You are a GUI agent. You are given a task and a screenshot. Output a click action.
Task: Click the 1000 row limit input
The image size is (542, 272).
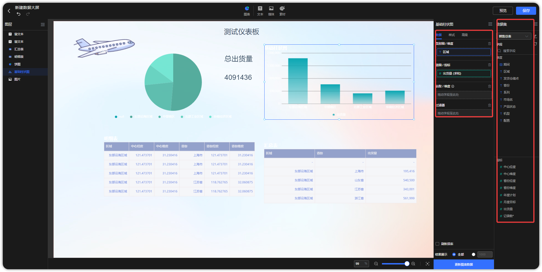pyautogui.click(x=485, y=254)
